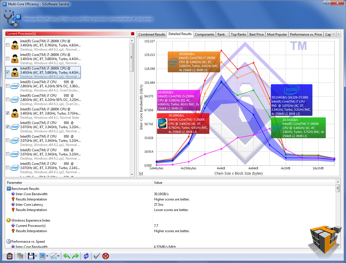This screenshot has width=346, height=263.
Task: Click the Sandra app icon in title bar
Action: pyautogui.click(x=4, y=4)
